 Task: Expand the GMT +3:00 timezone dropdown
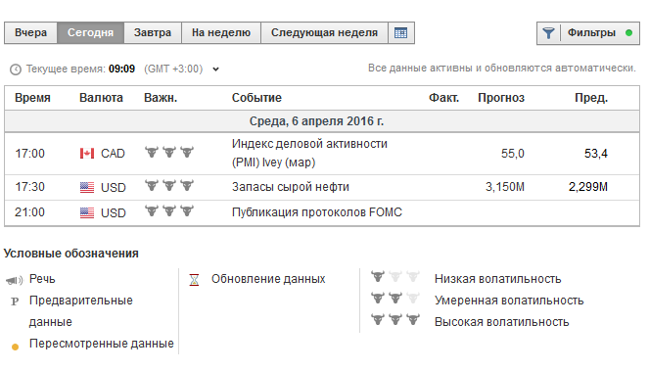215,70
